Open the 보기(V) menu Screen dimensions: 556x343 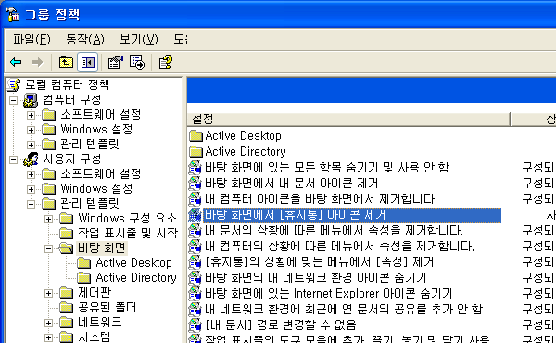pos(139,39)
